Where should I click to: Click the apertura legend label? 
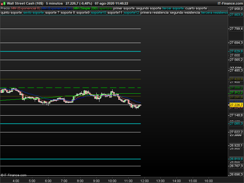click(106, 8)
